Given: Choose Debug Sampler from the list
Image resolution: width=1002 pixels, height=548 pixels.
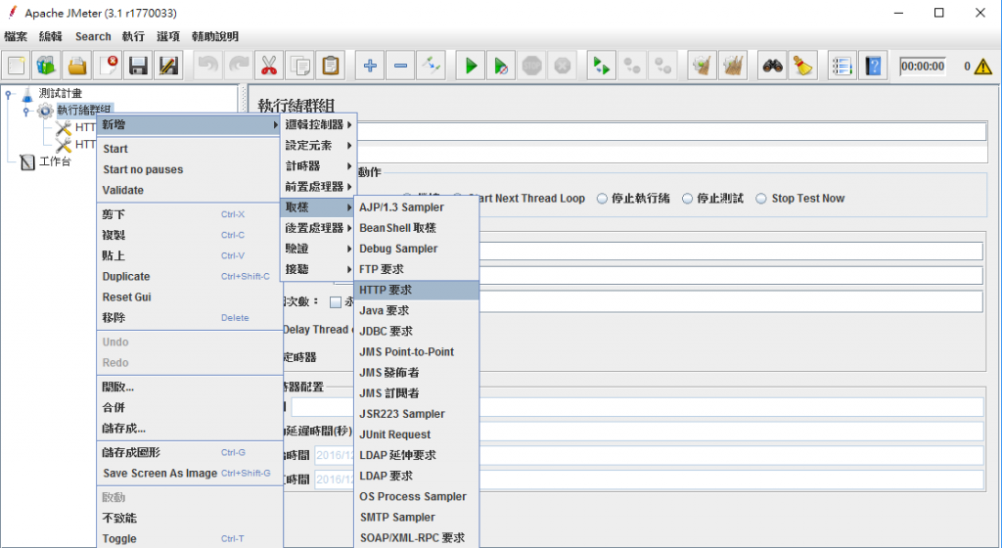Looking at the screenshot, I should (417, 249).
